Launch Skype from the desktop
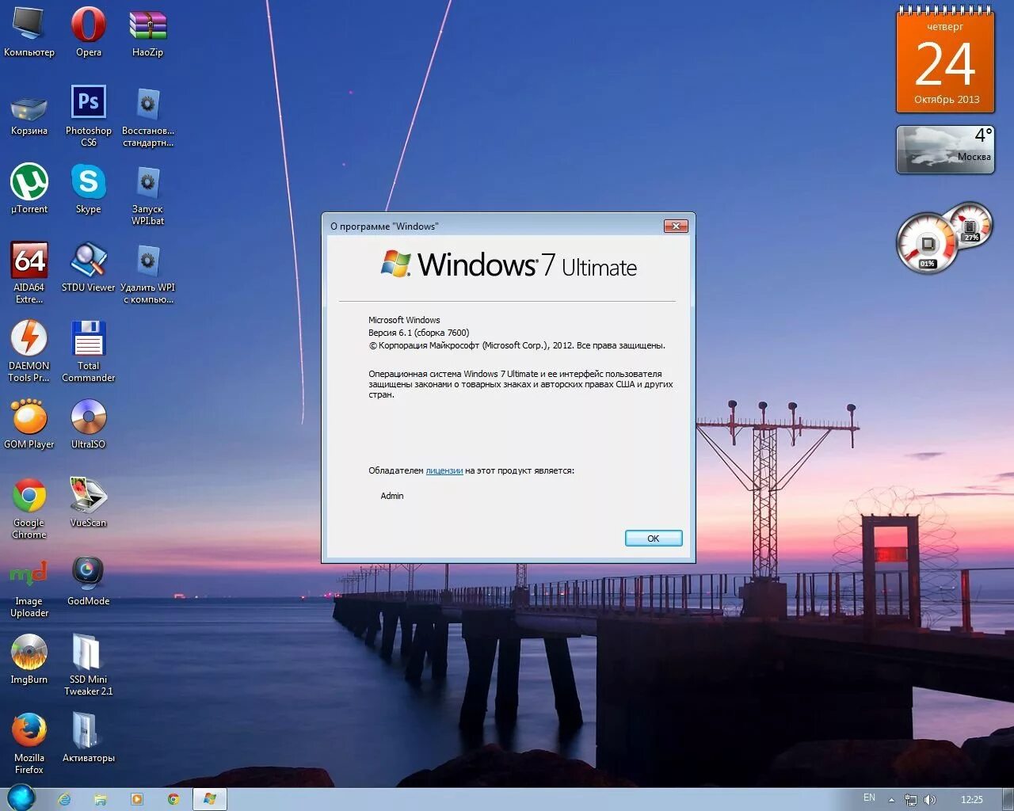 (x=89, y=188)
